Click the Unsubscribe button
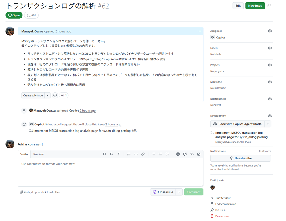 tap(240, 158)
